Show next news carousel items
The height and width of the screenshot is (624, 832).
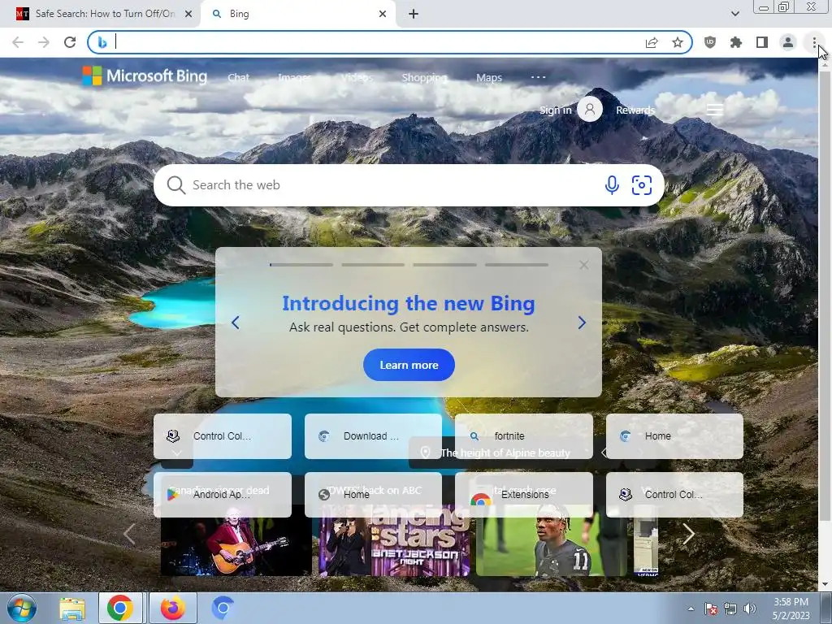click(x=688, y=534)
